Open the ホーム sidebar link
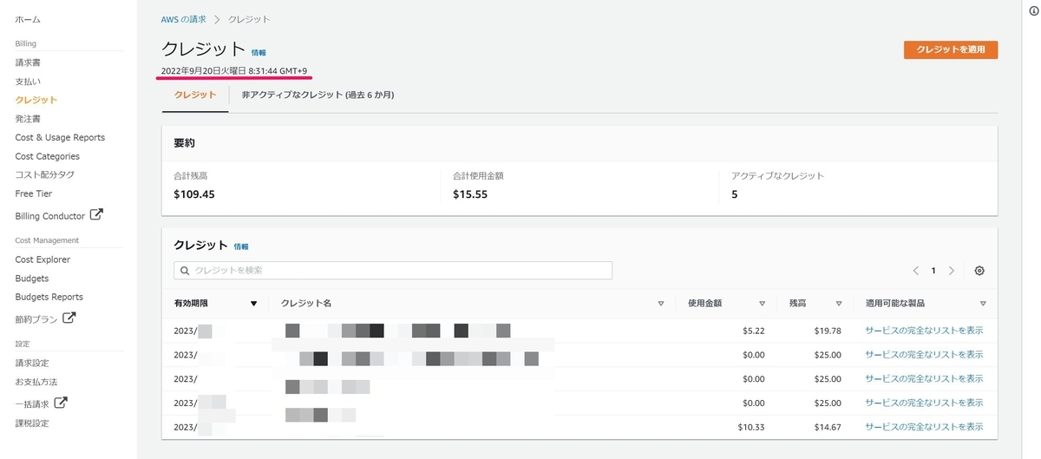Viewport: 1041px width, 459px height. click(28, 19)
